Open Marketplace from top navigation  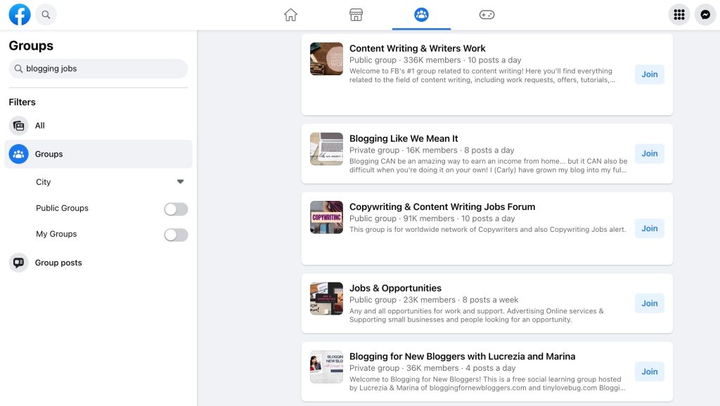coord(356,13)
